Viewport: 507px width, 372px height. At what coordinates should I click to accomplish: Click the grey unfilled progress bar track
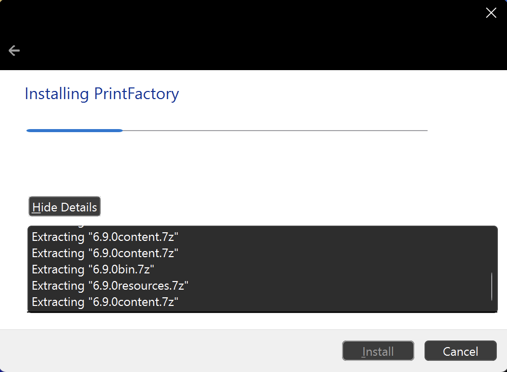[275, 131]
